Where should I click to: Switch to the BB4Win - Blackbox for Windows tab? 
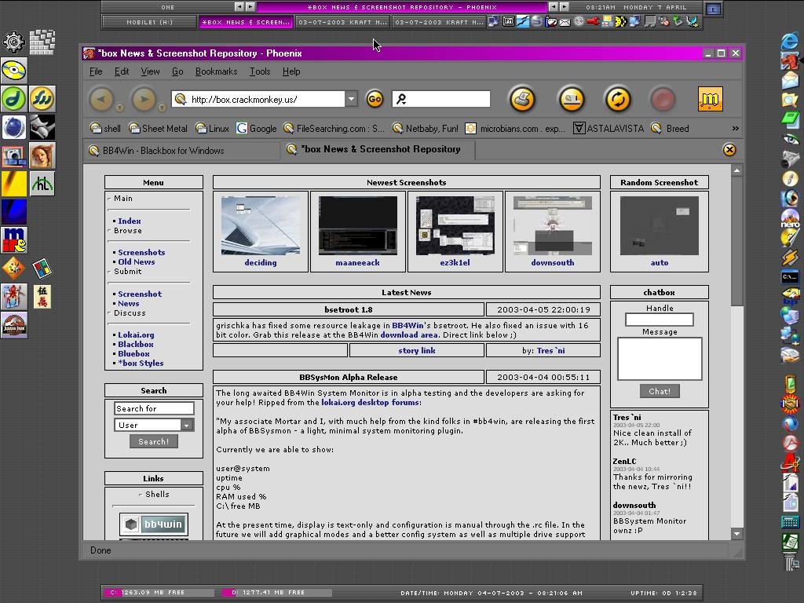click(x=181, y=150)
